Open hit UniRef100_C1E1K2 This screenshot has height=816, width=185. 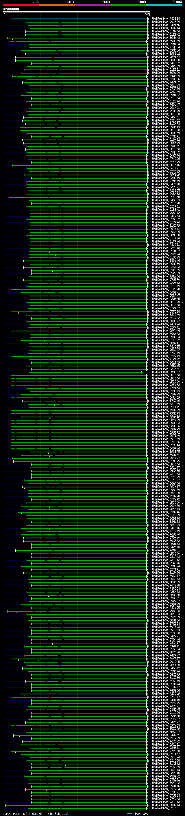[166, 34]
